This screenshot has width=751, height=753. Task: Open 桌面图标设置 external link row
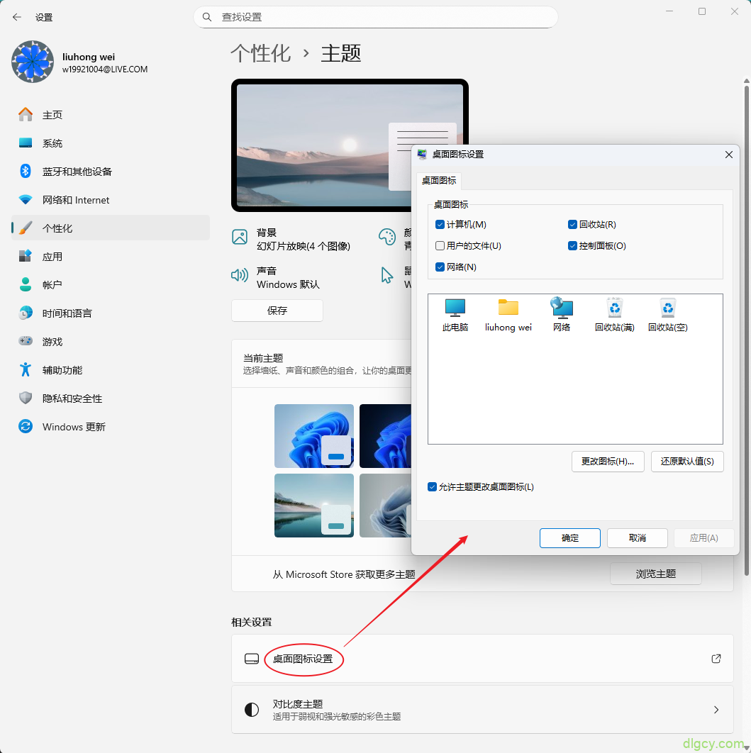[x=482, y=659]
